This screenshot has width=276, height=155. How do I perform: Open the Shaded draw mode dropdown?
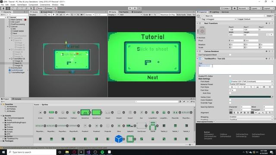coord(38,15)
